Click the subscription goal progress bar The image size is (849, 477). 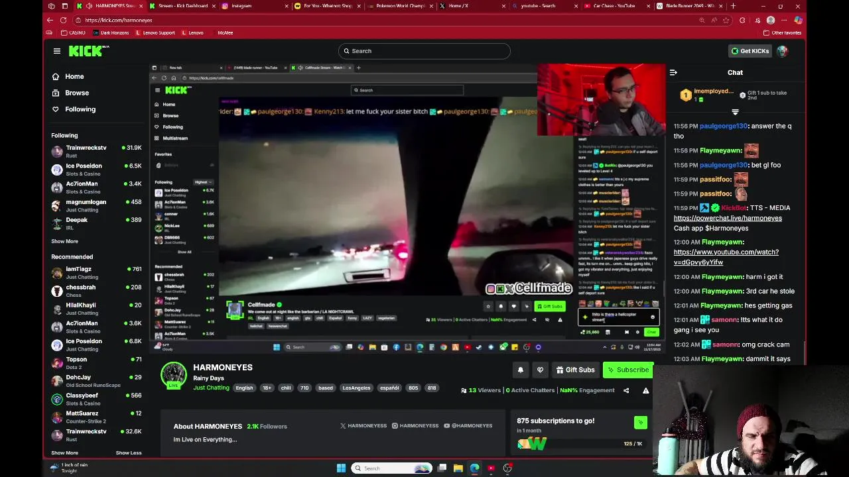pyautogui.click(x=580, y=444)
